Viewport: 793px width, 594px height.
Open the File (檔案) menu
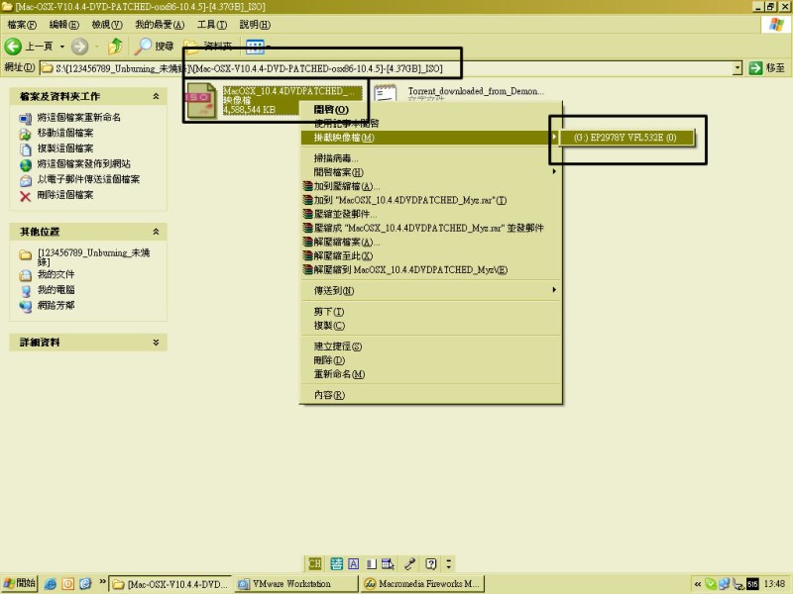(22, 24)
